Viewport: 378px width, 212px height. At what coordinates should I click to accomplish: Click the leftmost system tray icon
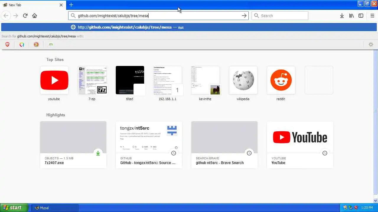pyautogui.click(x=345, y=208)
